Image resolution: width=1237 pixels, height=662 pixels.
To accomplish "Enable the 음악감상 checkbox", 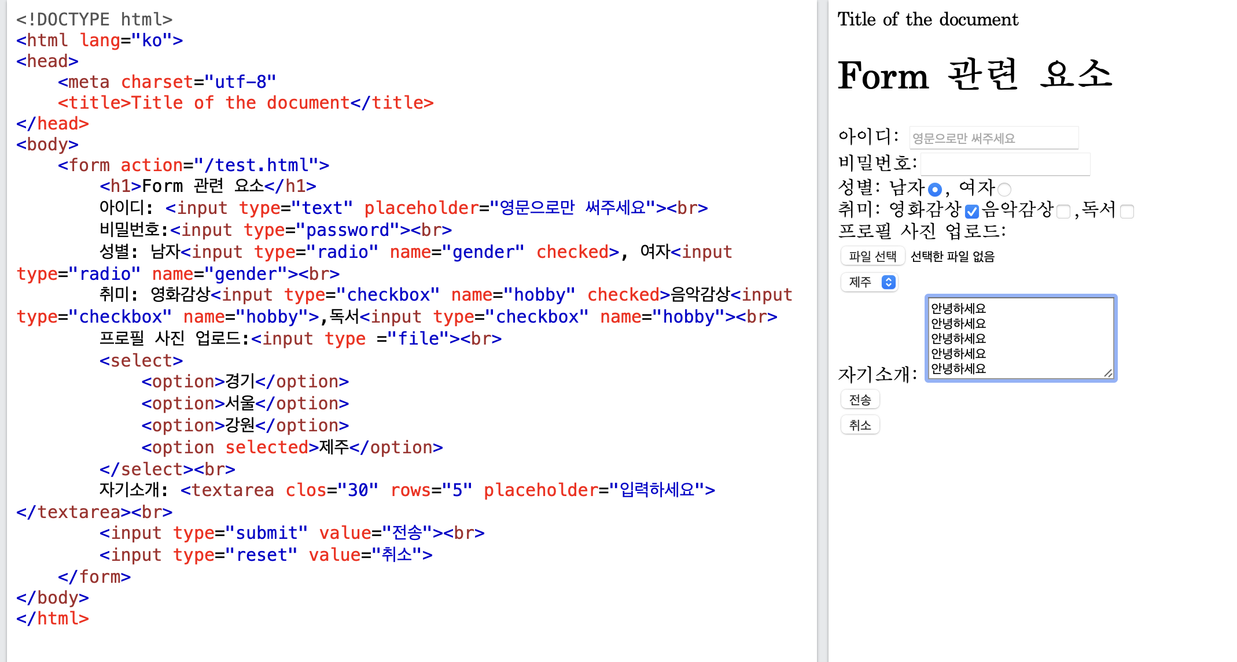I will click(x=1063, y=211).
